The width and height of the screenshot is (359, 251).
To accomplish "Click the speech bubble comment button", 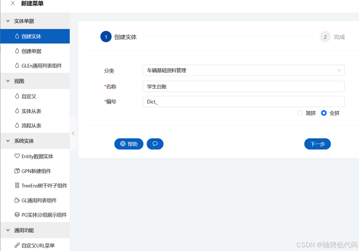I will 155,144.
